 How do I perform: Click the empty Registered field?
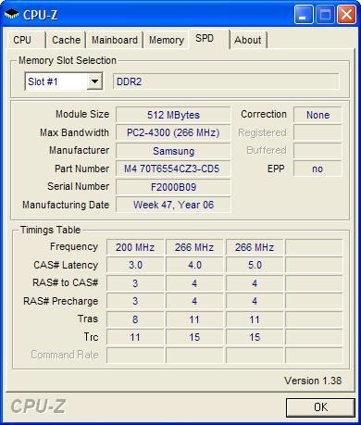tap(317, 132)
